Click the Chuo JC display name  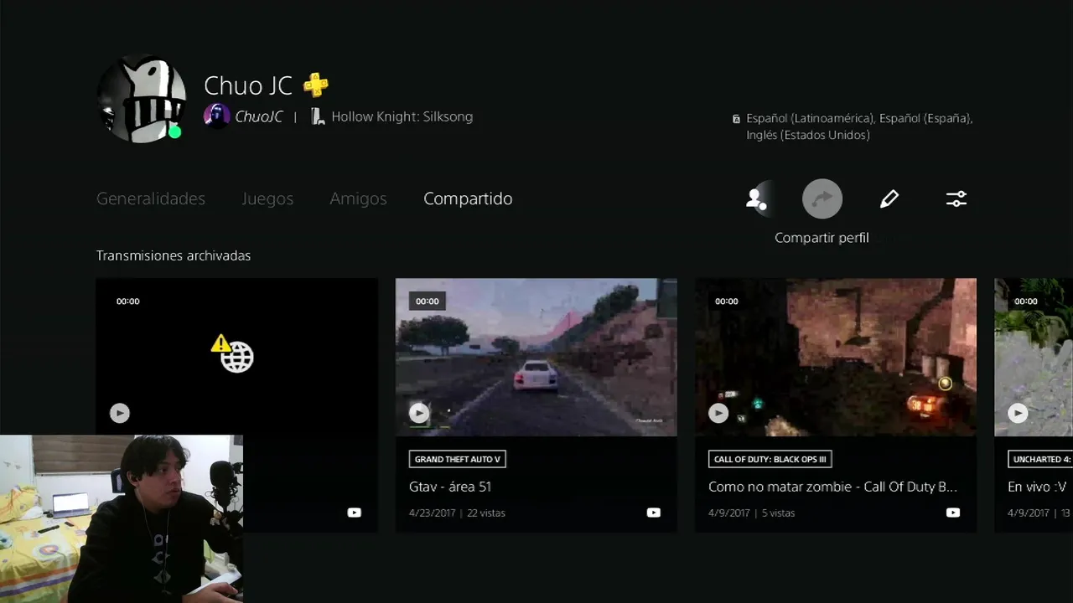[248, 85]
